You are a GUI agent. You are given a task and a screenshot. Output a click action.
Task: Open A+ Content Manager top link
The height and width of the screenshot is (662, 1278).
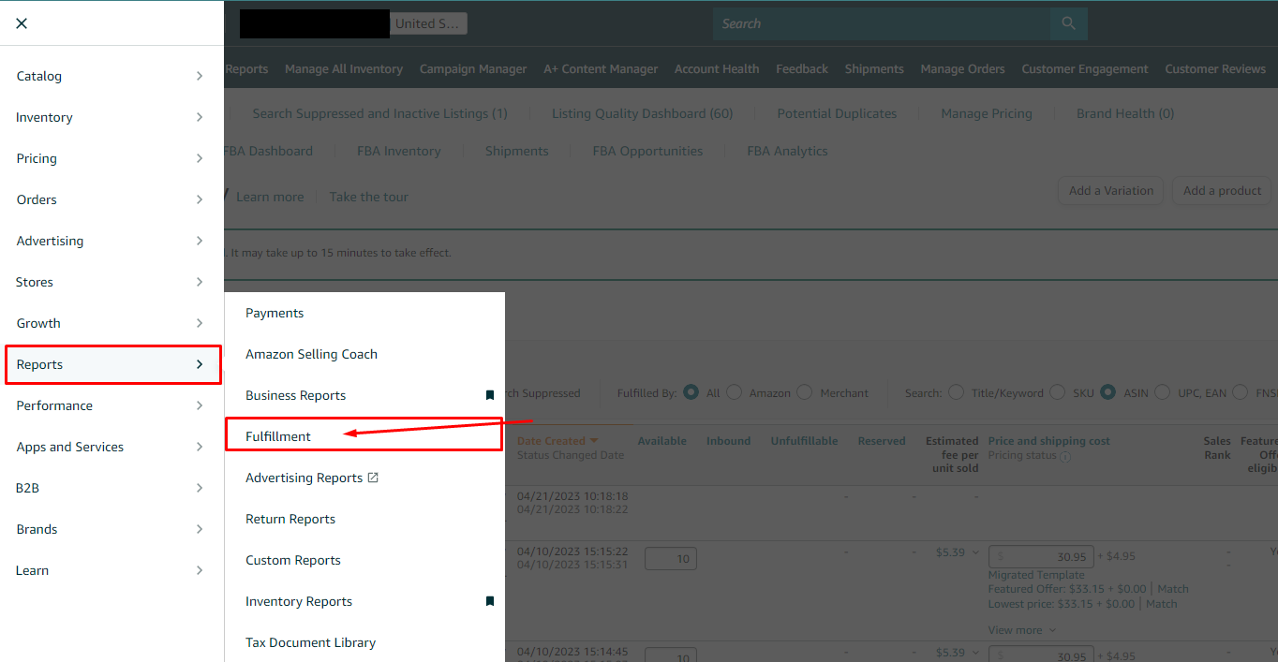click(x=601, y=68)
